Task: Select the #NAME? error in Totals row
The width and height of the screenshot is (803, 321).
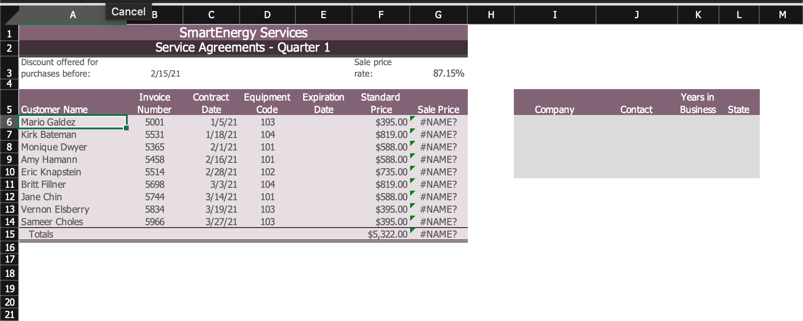Action: [x=438, y=234]
